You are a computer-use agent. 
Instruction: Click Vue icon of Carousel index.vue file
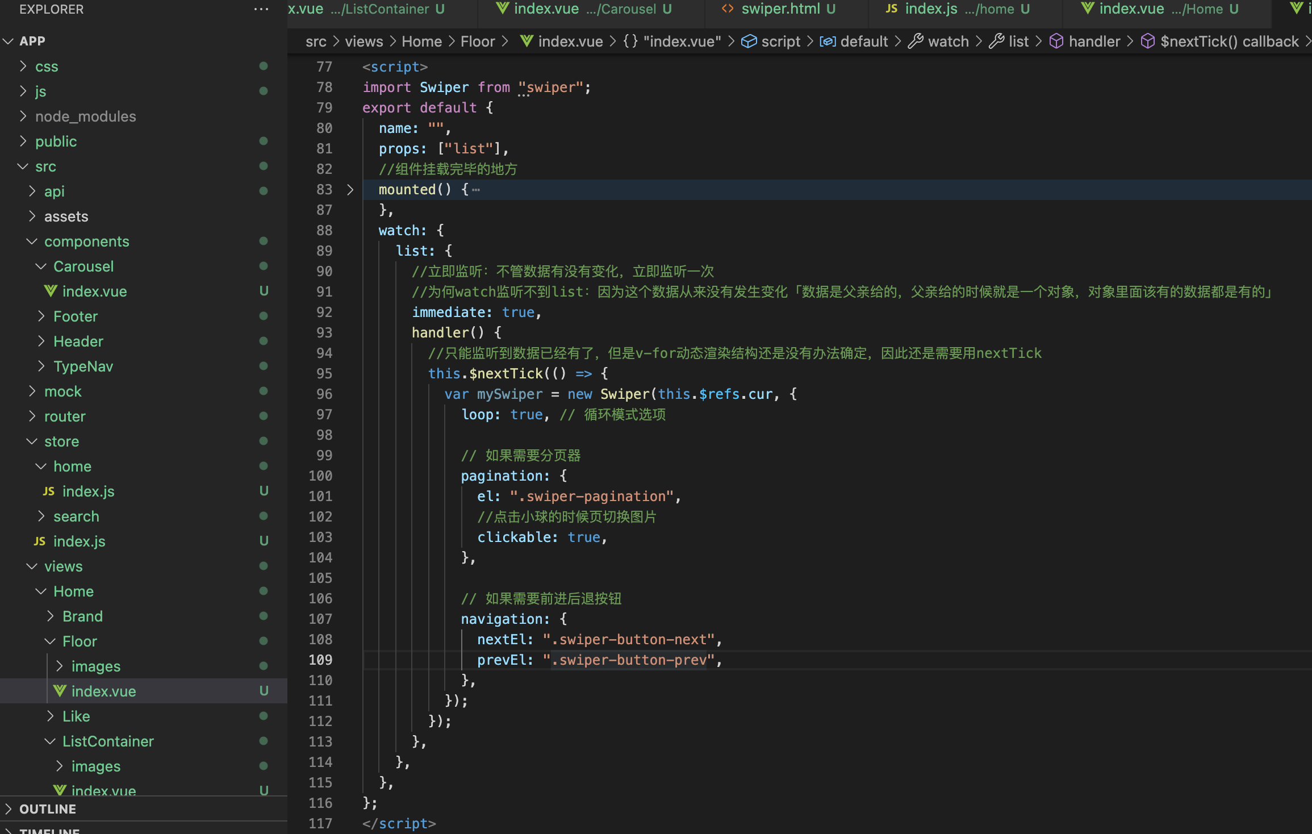[51, 291]
